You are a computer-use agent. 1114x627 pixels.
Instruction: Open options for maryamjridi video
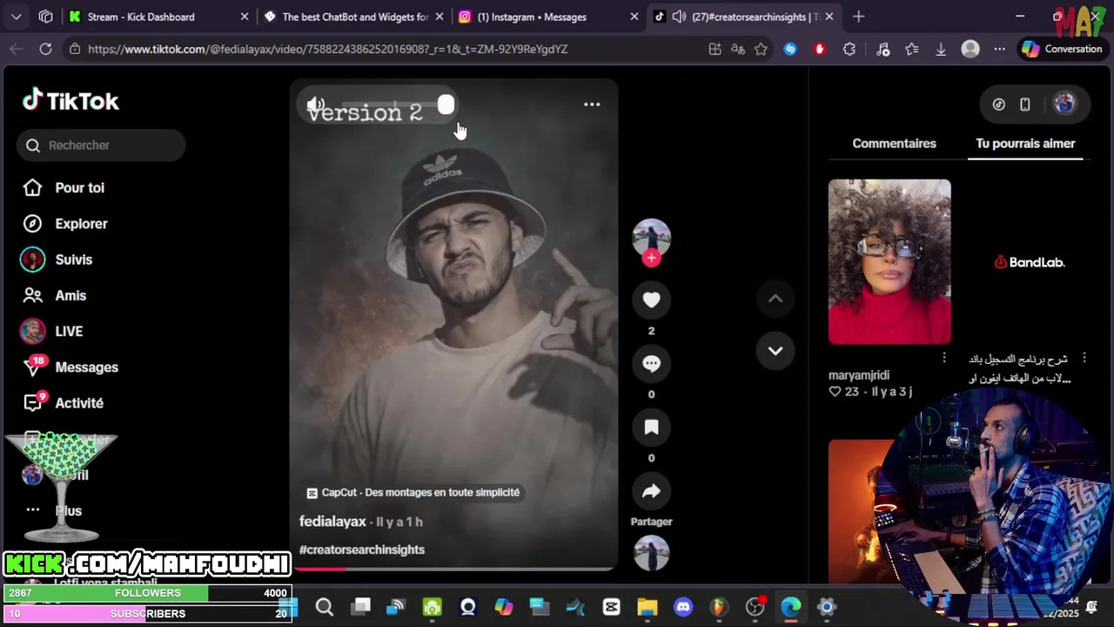(x=944, y=358)
